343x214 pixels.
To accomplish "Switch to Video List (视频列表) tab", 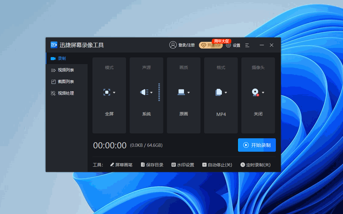I will [66, 70].
